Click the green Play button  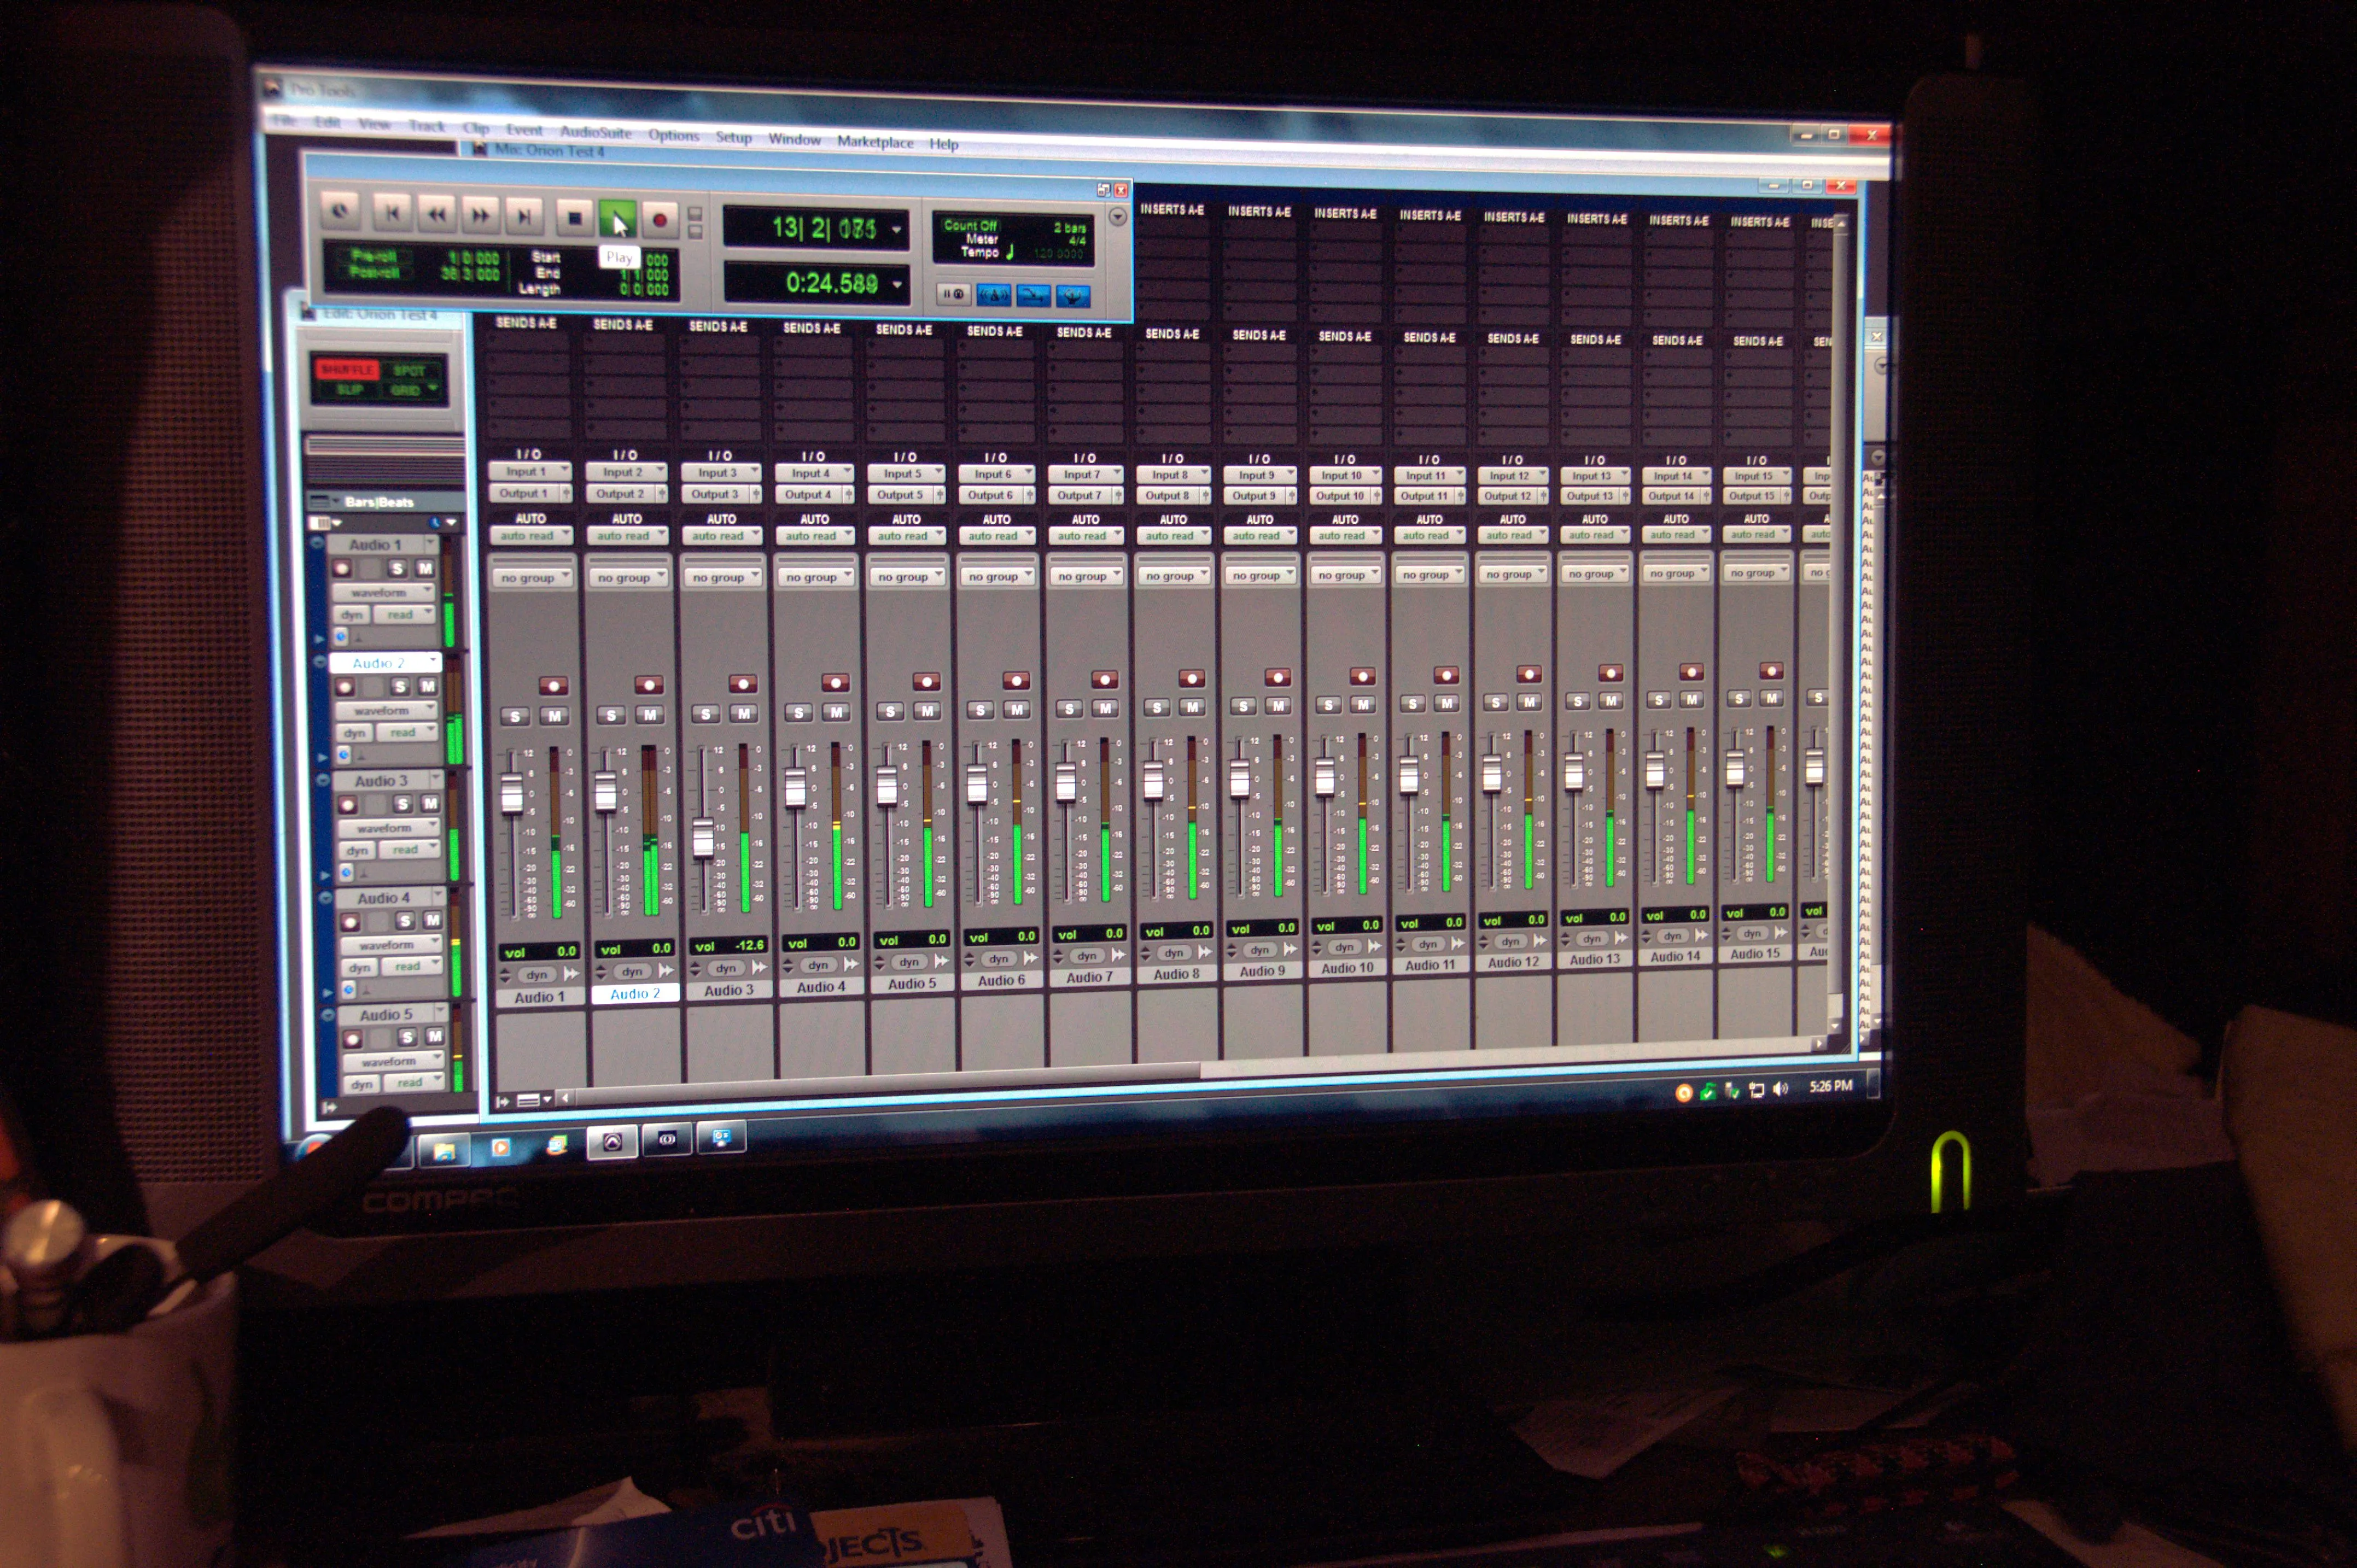click(x=617, y=218)
